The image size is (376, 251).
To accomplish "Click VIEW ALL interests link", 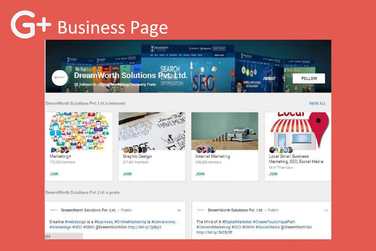I will click(x=318, y=103).
